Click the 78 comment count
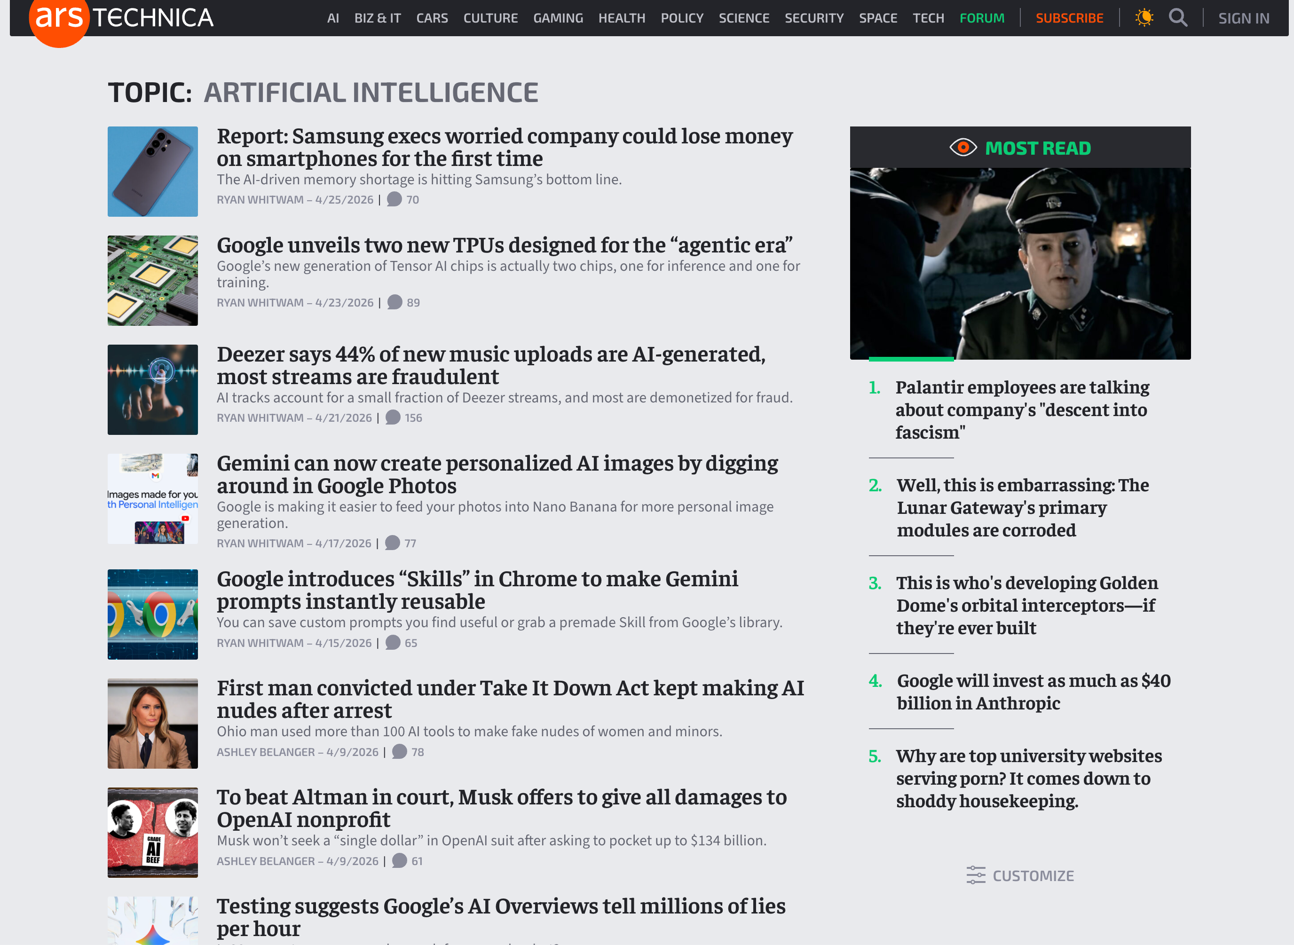This screenshot has width=1294, height=945. point(418,752)
